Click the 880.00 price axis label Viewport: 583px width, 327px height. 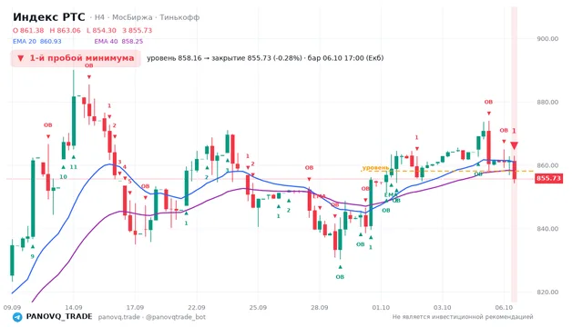[x=547, y=102]
